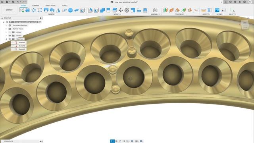Pin the Browser panel with its dot
This screenshot has height=143, width=254.
(x=40, y=18)
